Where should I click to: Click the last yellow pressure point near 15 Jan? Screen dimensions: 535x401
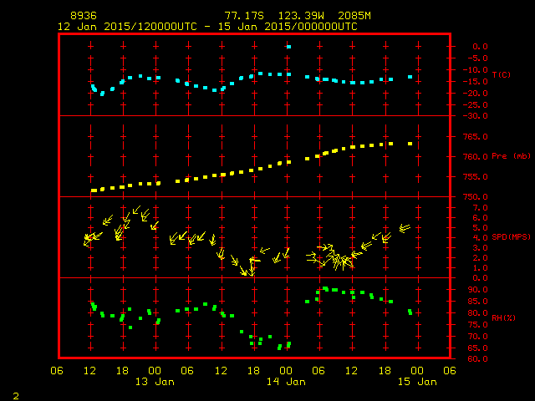coord(410,144)
